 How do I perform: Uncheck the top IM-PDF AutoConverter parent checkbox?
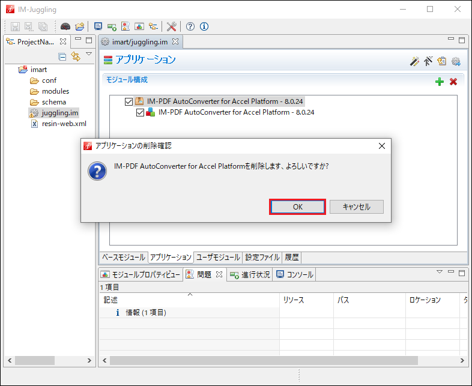(129, 101)
